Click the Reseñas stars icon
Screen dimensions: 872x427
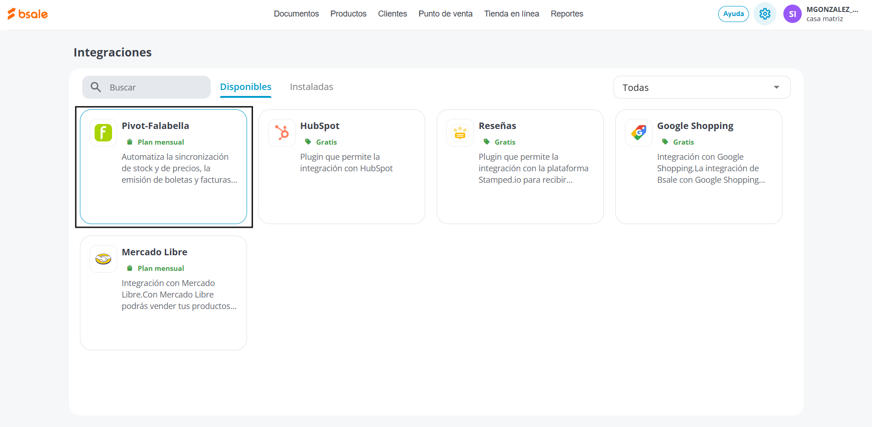[460, 133]
